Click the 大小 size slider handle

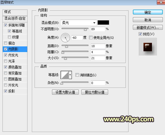(x=65, y=58)
